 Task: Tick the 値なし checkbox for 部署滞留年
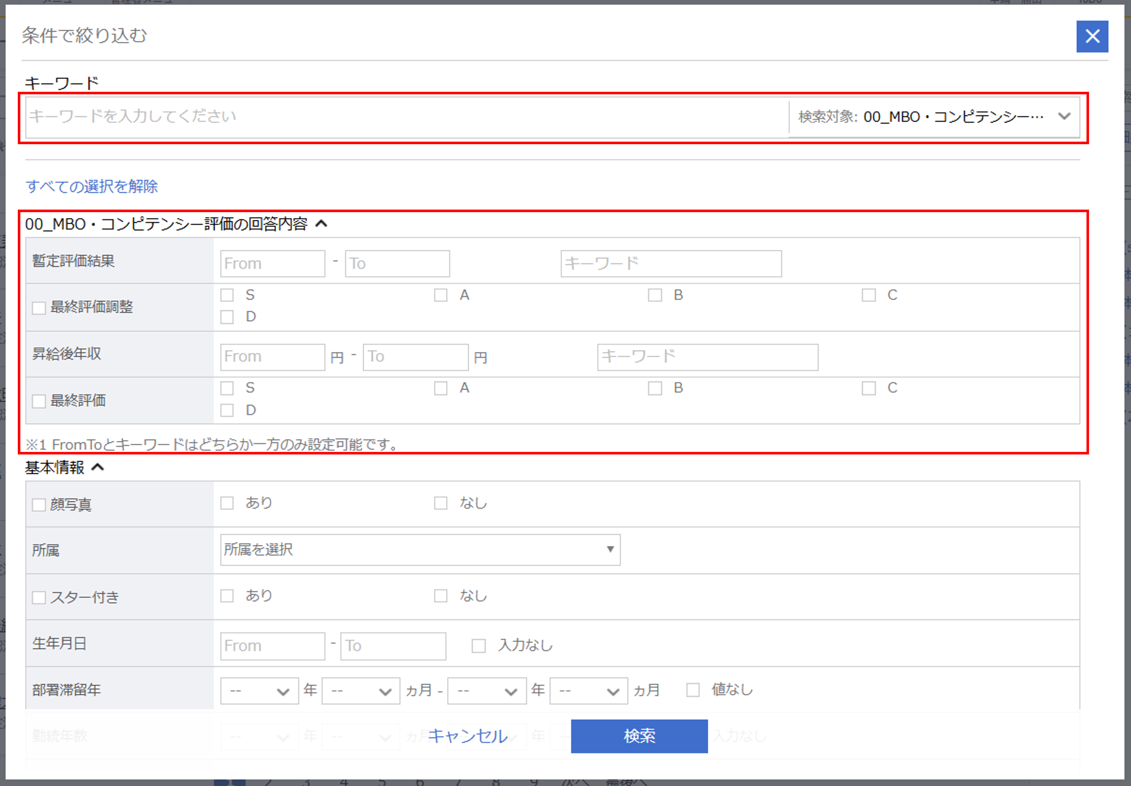(693, 689)
